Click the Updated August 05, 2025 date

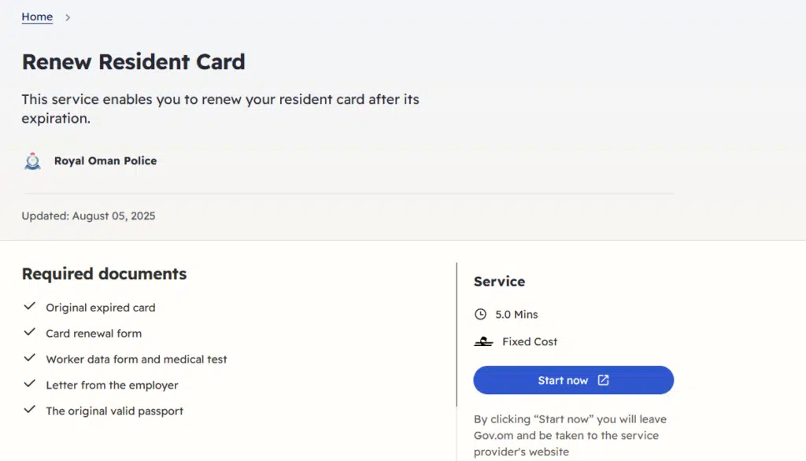[x=88, y=216]
